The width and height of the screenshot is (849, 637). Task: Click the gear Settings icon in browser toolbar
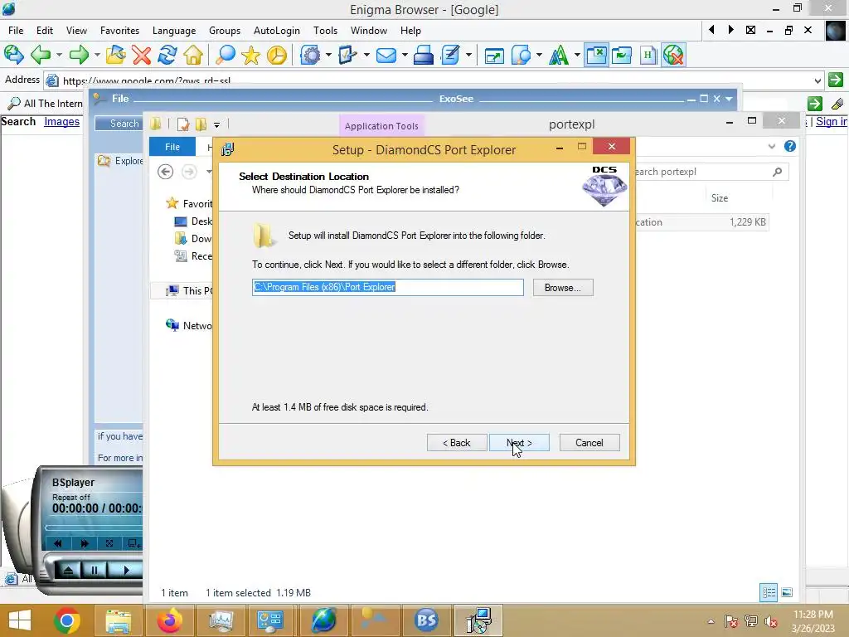pyautogui.click(x=310, y=55)
